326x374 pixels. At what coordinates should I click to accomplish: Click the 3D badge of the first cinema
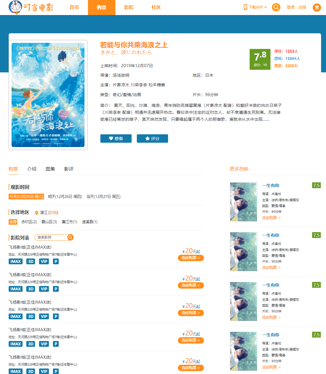(x=31, y=261)
